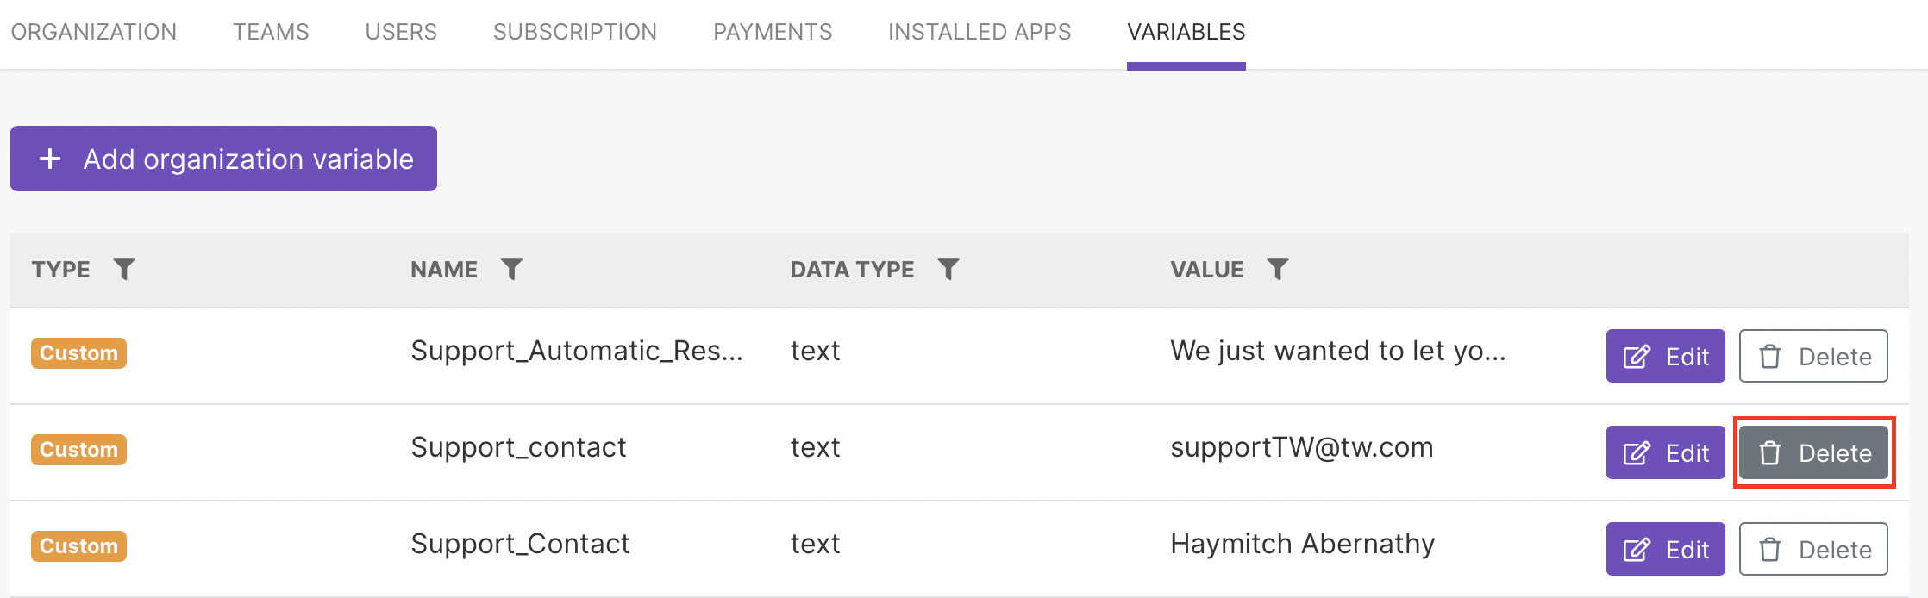The width and height of the screenshot is (1928, 598).
Task: Click the DATA TYPE column header label
Action: (x=852, y=270)
